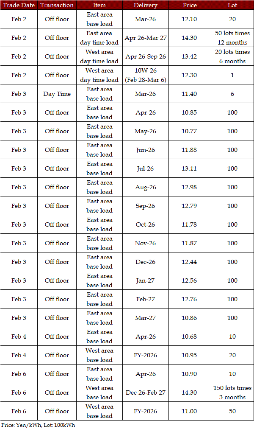Click the 10W-26 delivery cell

click(x=146, y=75)
